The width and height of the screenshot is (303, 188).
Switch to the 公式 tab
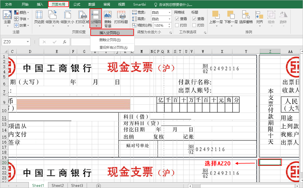pyautogui.click(x=77, y=4)
